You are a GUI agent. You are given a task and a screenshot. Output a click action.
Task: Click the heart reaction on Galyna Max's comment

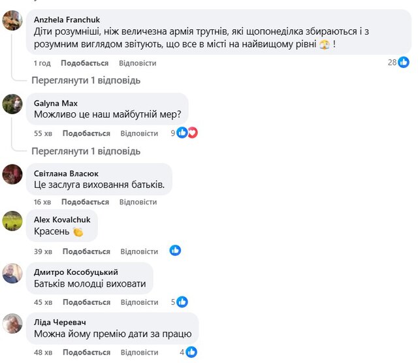pos(193,133)
